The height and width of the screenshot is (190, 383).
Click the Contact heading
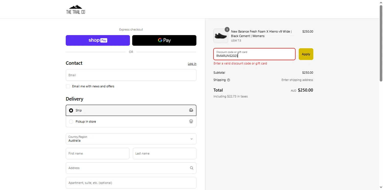[74, 63]
